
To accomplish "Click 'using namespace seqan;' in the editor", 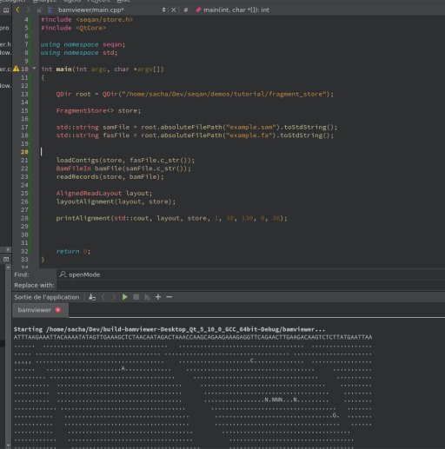I will click(x=83, y=44).
